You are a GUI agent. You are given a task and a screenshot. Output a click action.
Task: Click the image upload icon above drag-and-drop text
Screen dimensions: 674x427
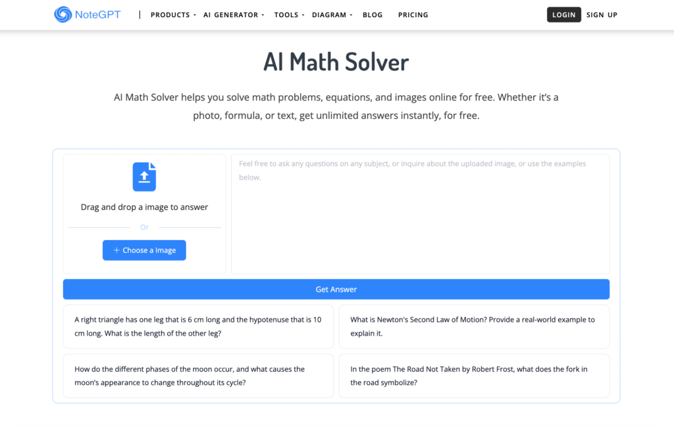[x=144, y=176]
